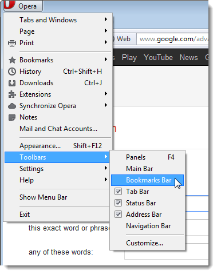
Task: Choose Mail and Chat Accounts...
Action: click(x=58, y=129)
